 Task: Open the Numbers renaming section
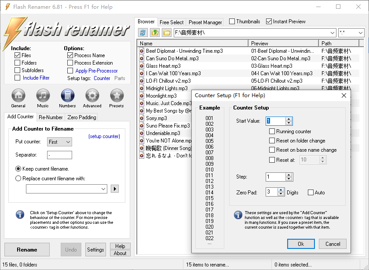tap(68, 98)
